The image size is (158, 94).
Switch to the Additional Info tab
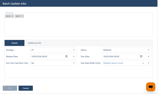click(x=35, y=43)
